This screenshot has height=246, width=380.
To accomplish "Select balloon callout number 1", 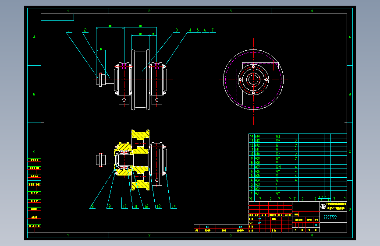I will pyautogui.click(x=69, y=30).
